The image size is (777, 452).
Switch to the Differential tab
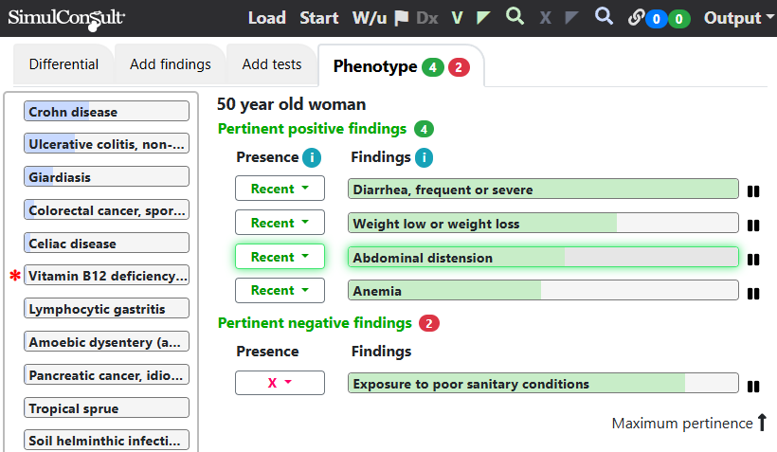(x=63, y=64)
